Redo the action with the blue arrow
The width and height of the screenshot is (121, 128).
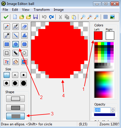(x=51, y=17)
